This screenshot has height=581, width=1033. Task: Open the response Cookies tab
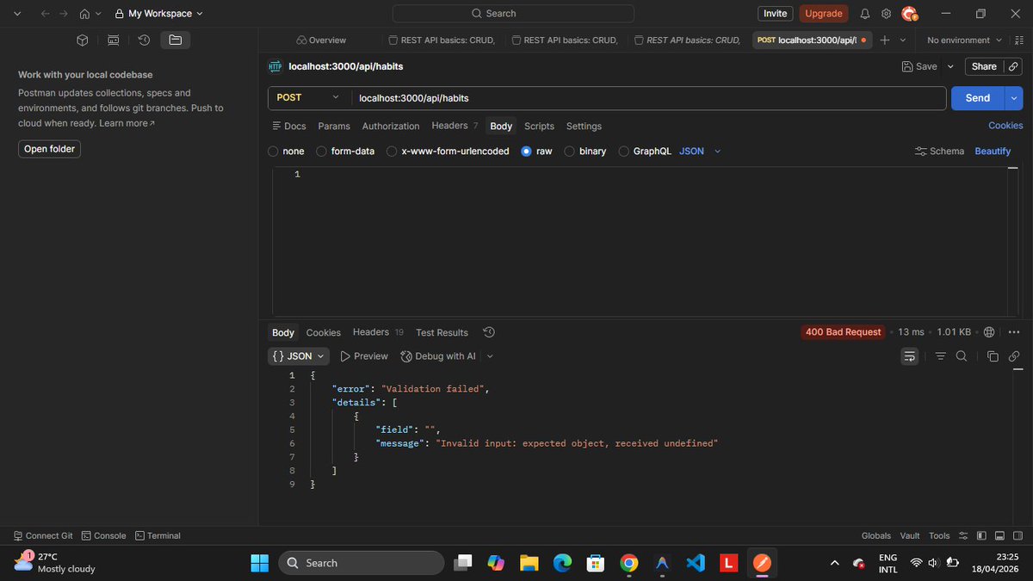coord(324,332)
